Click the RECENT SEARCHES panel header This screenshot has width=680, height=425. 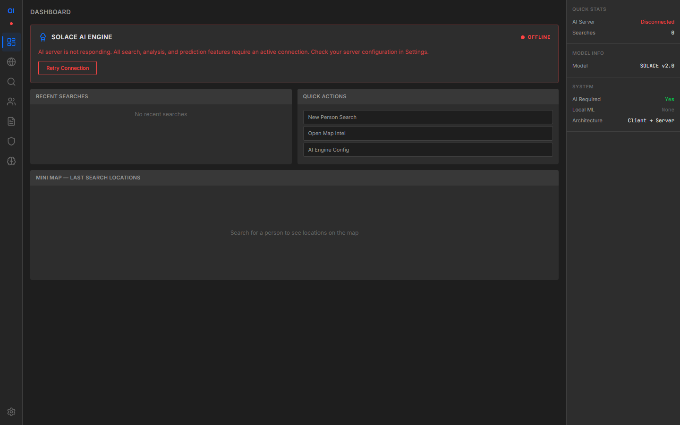pos(62,96)
